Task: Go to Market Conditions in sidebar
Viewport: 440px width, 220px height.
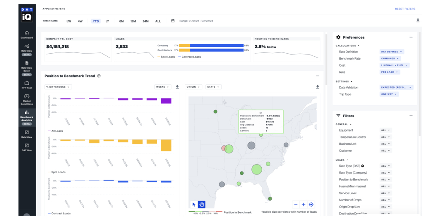Action: (27, 99)
